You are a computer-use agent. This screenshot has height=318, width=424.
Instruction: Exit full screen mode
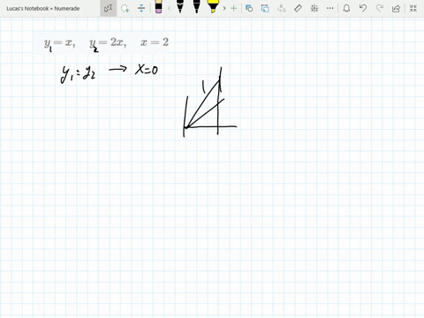click(413, 8)
